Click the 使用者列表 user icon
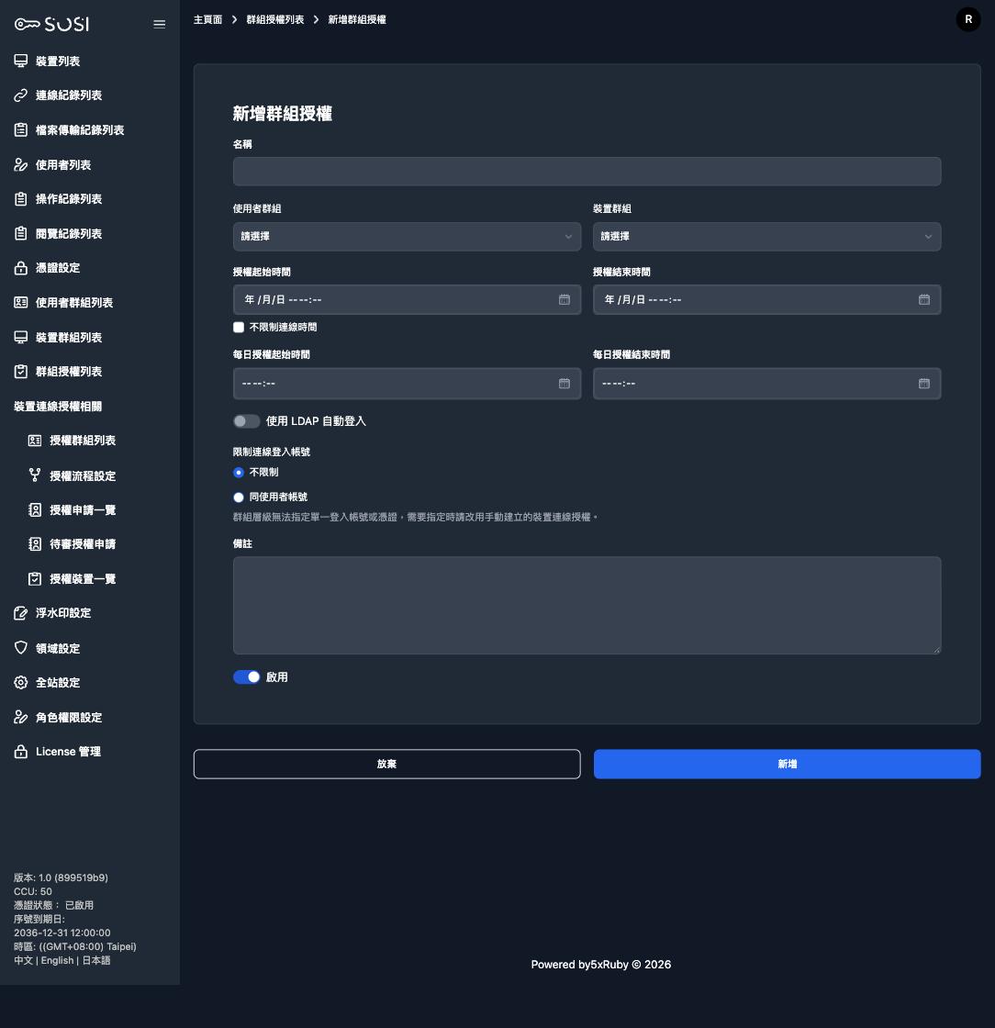The image size is (995, 1028). [21, 164]
